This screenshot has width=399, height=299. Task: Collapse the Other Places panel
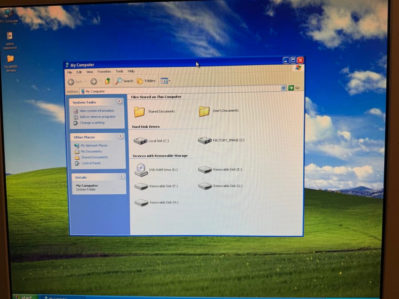pyautogui.click(x=121, y=137)
